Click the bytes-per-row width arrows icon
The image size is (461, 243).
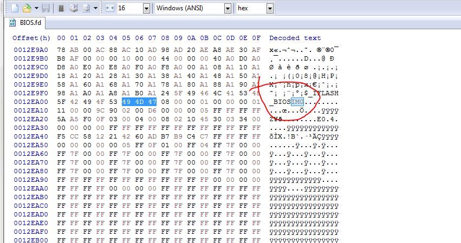[x=109, y=8]
